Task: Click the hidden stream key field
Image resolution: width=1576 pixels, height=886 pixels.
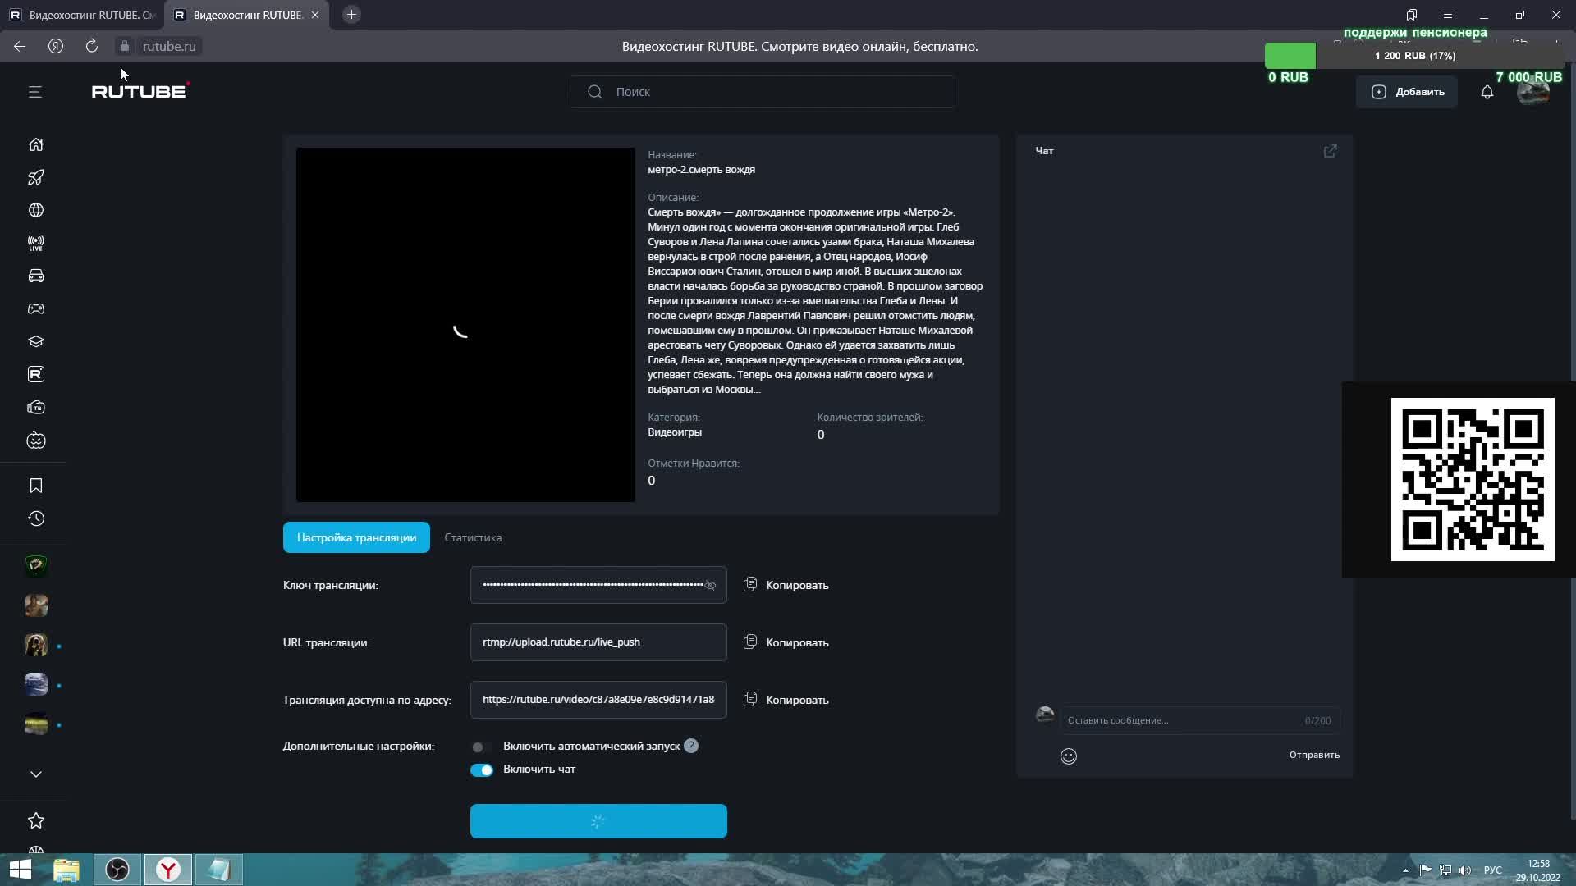Action: [x=598, y=585]
